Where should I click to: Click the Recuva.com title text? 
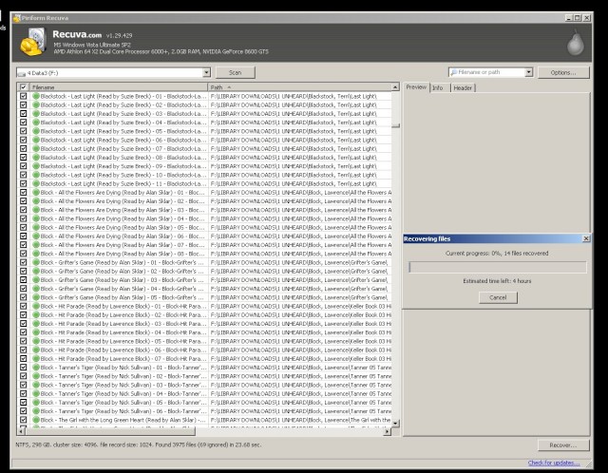pyautogui.click(x=77, y=34)
